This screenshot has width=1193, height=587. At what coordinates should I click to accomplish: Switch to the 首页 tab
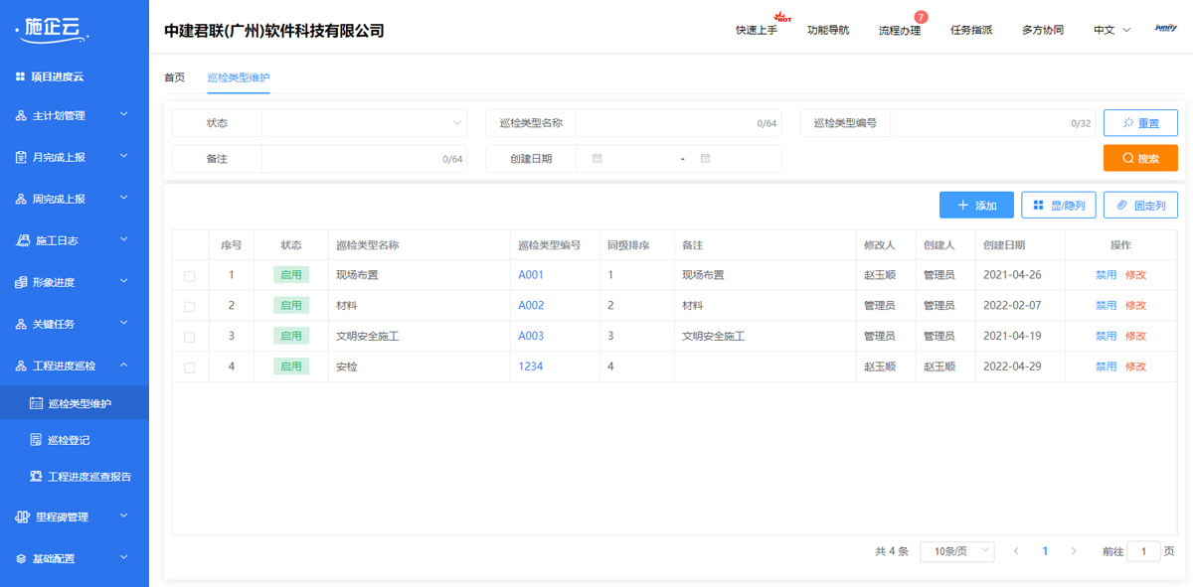click(174, 77)
